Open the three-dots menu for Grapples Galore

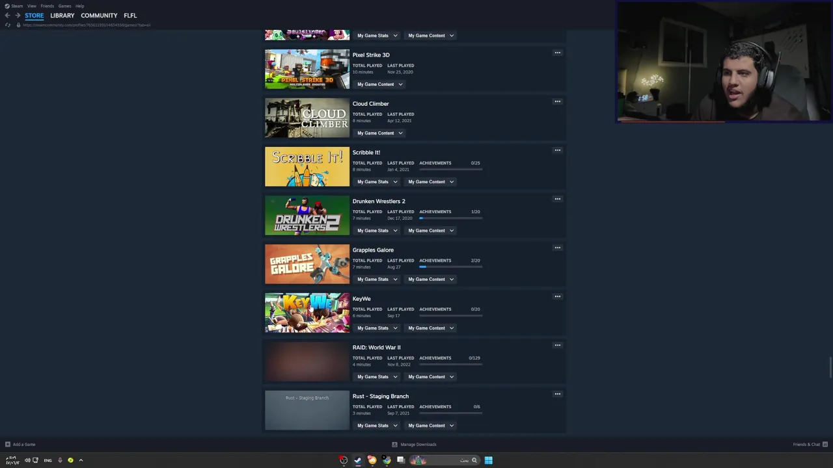(557, 248)
